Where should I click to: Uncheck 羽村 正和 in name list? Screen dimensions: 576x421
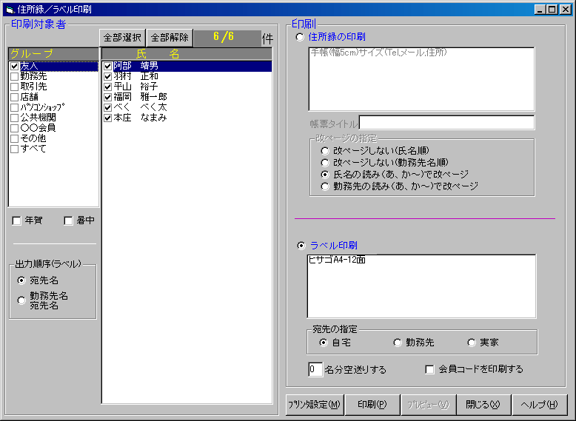108,76
